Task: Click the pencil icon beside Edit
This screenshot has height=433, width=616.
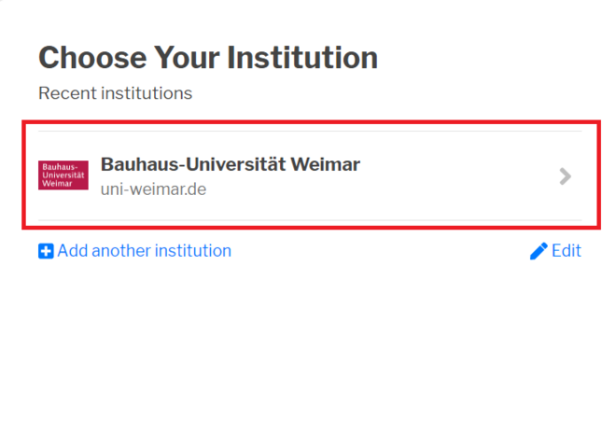Action: pyautogui.click(x=539, y=251)
